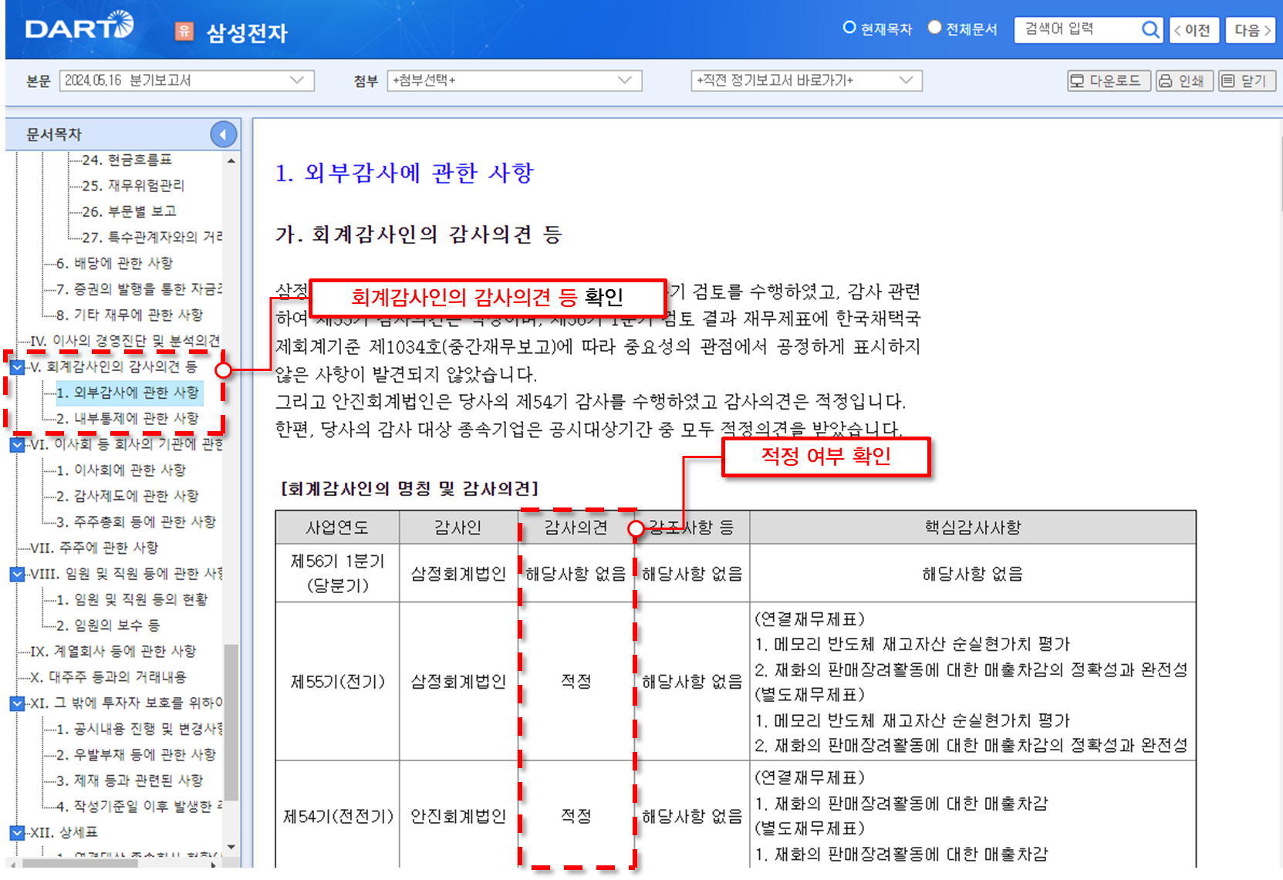This screenshot has width=1283, height=880.
Task: Open 25. 재무위험관리 in the tree
Action: click(x=133, y=186)
